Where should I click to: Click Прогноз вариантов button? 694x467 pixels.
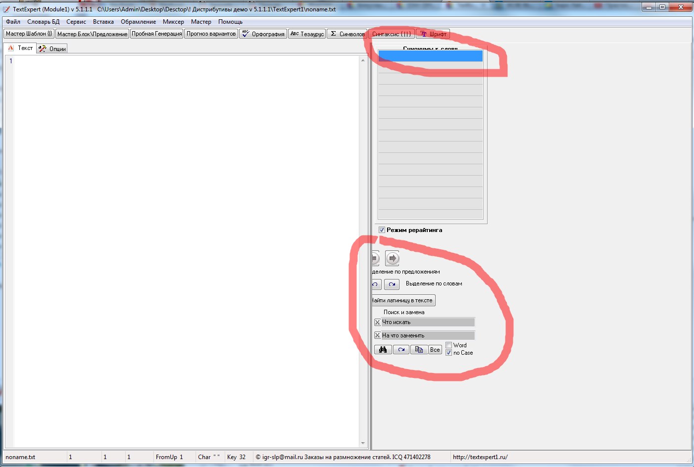211,34
